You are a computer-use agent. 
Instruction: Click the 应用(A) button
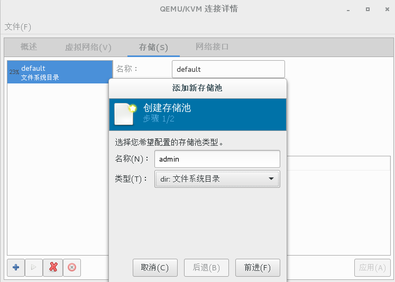click(x=372, y=268)
